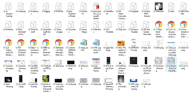Screen dimensions: 192x94
Task: Select the icns.png thumbnail
Action: 134,60
